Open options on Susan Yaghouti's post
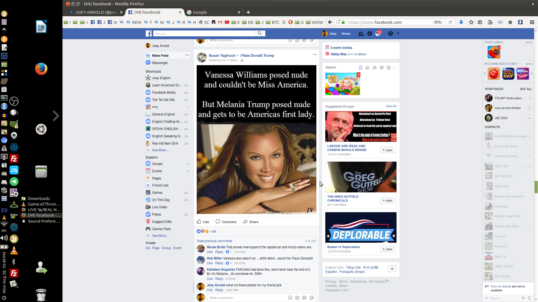 [315, 54]
